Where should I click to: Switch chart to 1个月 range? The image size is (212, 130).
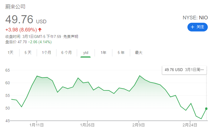click(46, 53)
